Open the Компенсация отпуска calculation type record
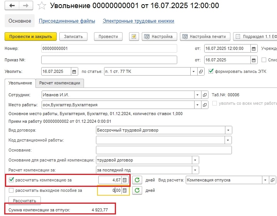The image size is (277, 216). click(272, 180)
